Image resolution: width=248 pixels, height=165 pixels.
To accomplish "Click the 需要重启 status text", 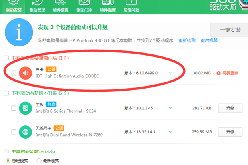I will (x=230, y=73).
